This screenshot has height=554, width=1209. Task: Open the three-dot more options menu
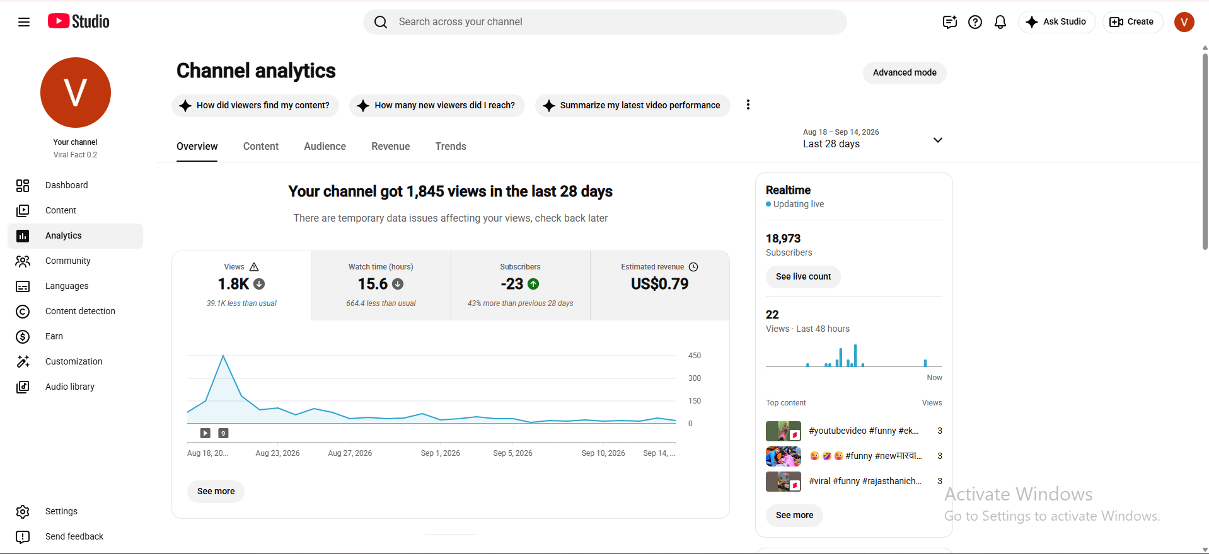[x=748, y=105]
